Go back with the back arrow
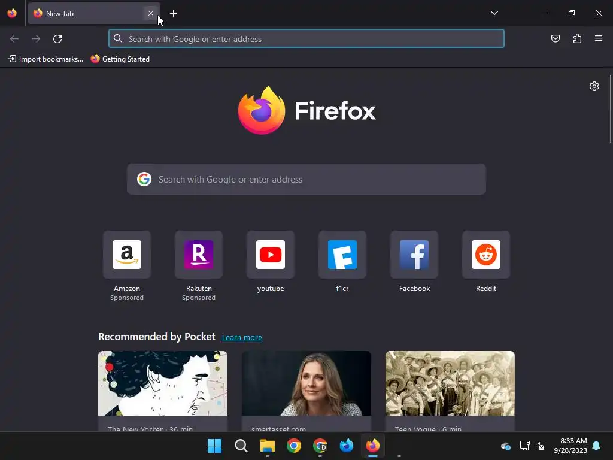 click(x=14, y=39)
